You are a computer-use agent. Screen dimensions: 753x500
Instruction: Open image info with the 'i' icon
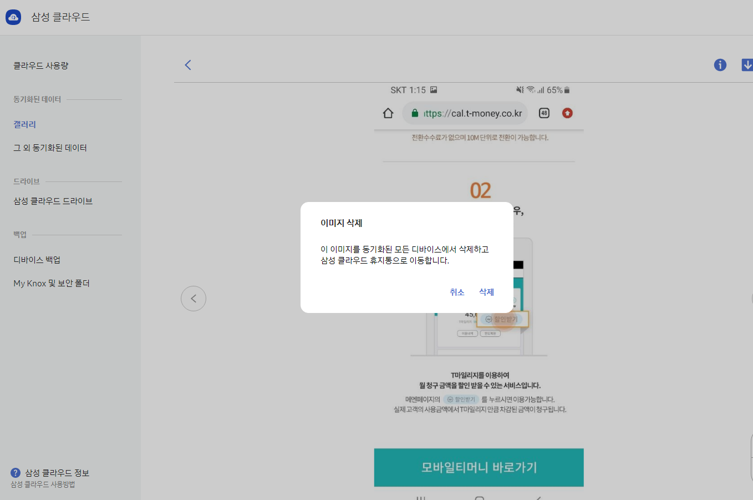click(720, 65)
